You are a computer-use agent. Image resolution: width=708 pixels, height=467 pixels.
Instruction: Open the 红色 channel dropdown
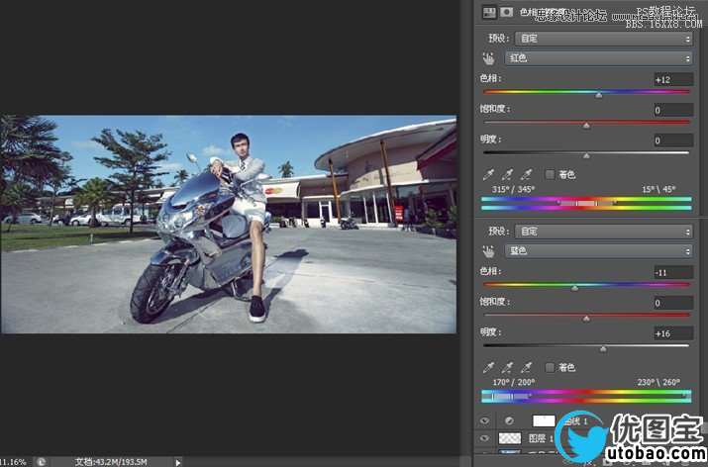(x=598, y=58)
